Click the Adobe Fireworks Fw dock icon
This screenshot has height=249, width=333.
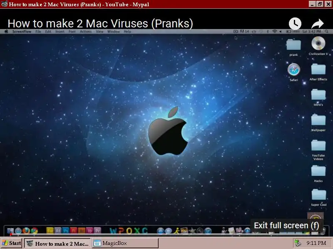pos(50,230)
